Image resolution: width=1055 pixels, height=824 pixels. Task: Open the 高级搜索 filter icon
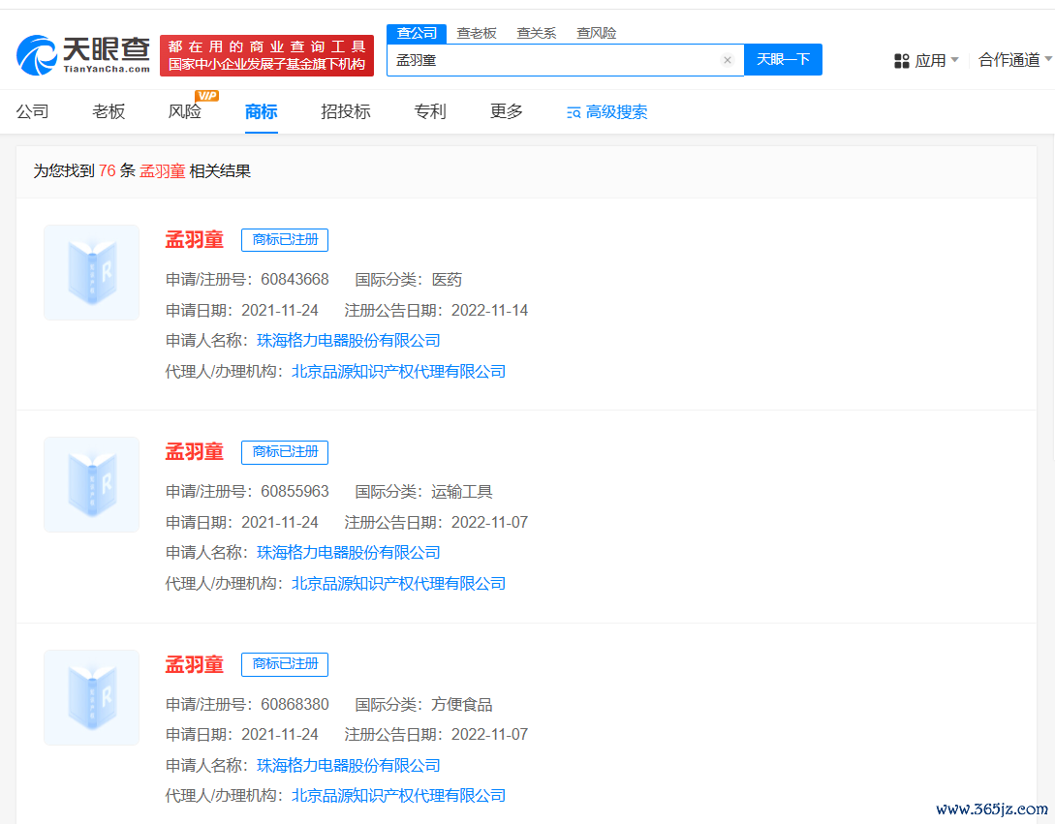pyautogui.click(x=574, y=112)
